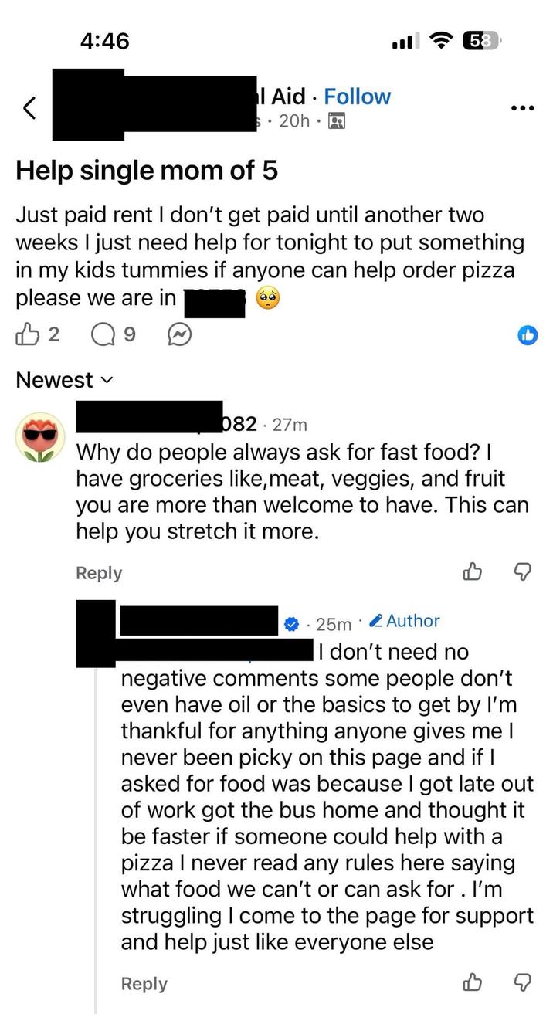
Task: Follow the Aid group
Action: coord(358,97)
